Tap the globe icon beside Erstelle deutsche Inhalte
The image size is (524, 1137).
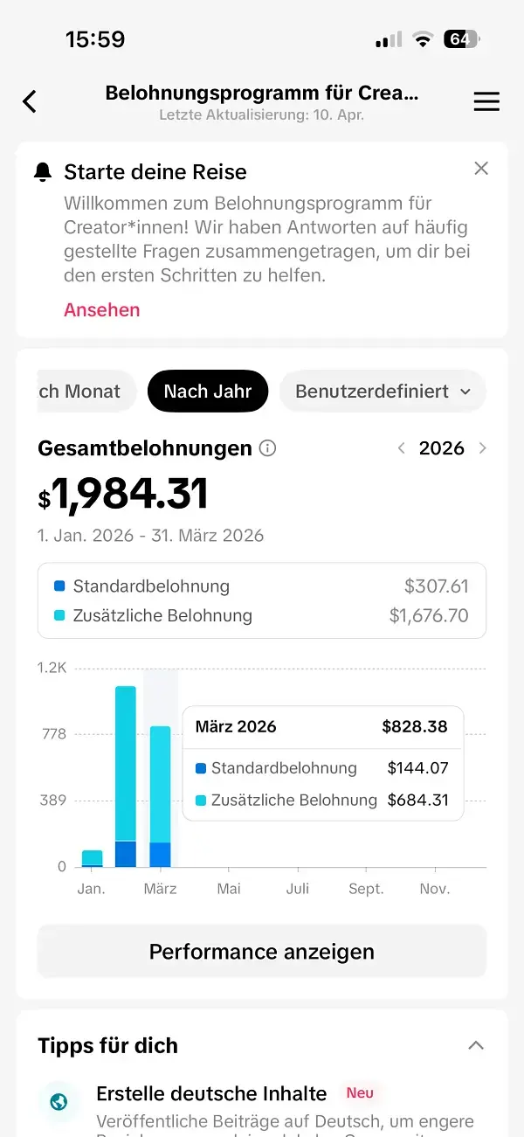[59, 1102]
